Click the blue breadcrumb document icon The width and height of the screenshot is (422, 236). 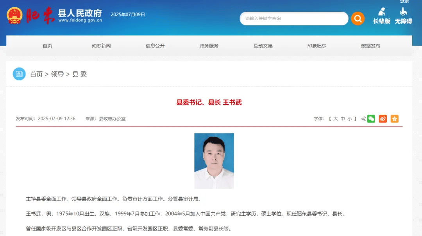[19, 74]
